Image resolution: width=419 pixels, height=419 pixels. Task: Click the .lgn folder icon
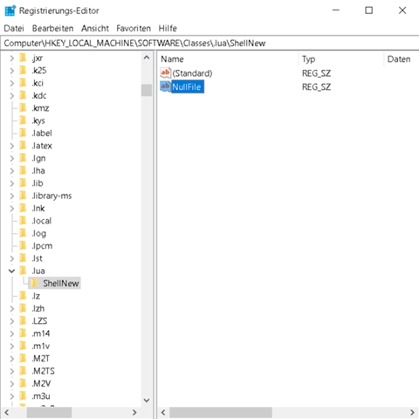point(23,158)
